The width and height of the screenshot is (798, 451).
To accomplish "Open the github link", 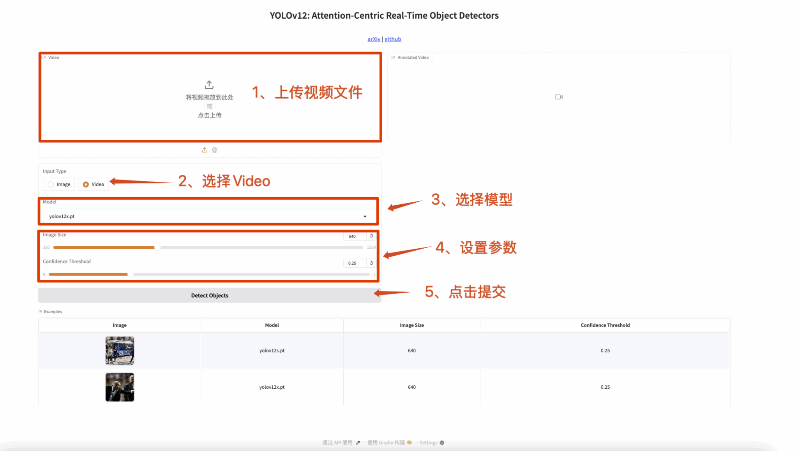I will tap(393, 39).
